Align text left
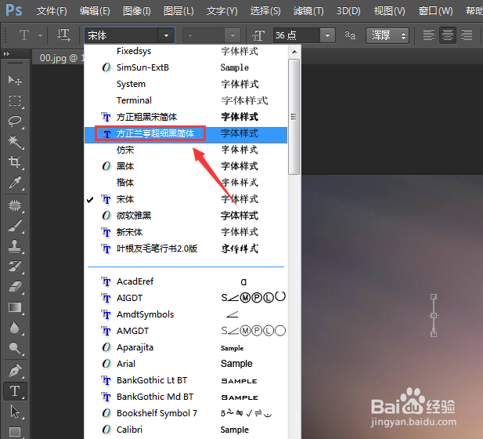Image resolution: width=483 pixels, height=439 pixels. tap(428, 34)
